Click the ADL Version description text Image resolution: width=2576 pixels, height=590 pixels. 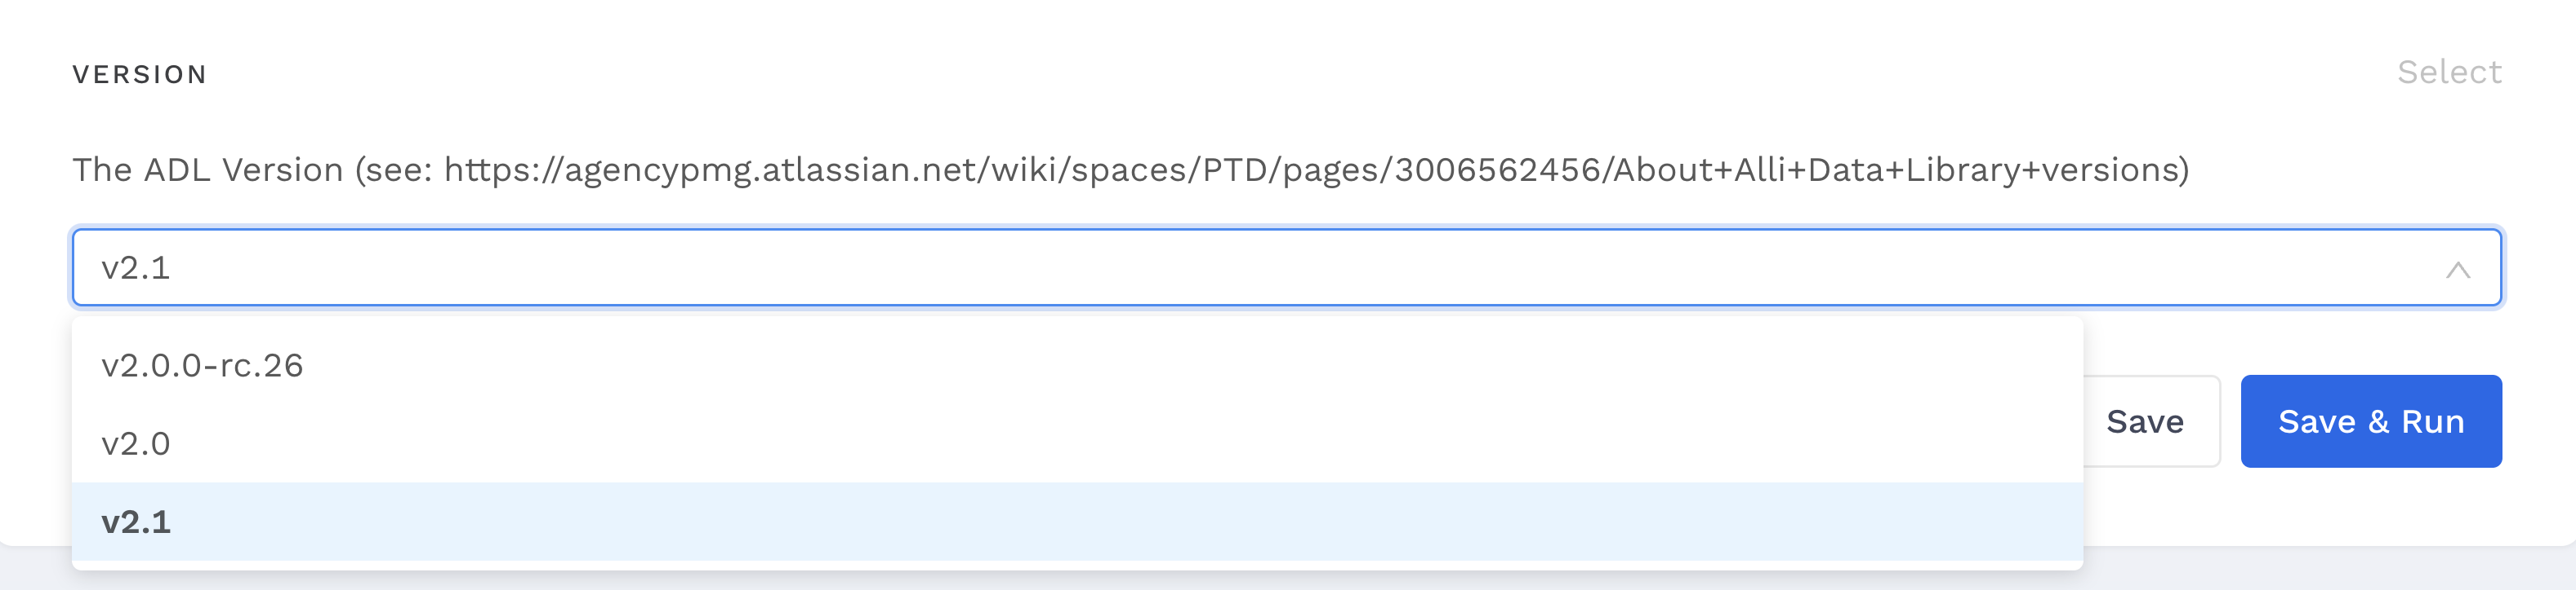click(x=1131, y=170)
